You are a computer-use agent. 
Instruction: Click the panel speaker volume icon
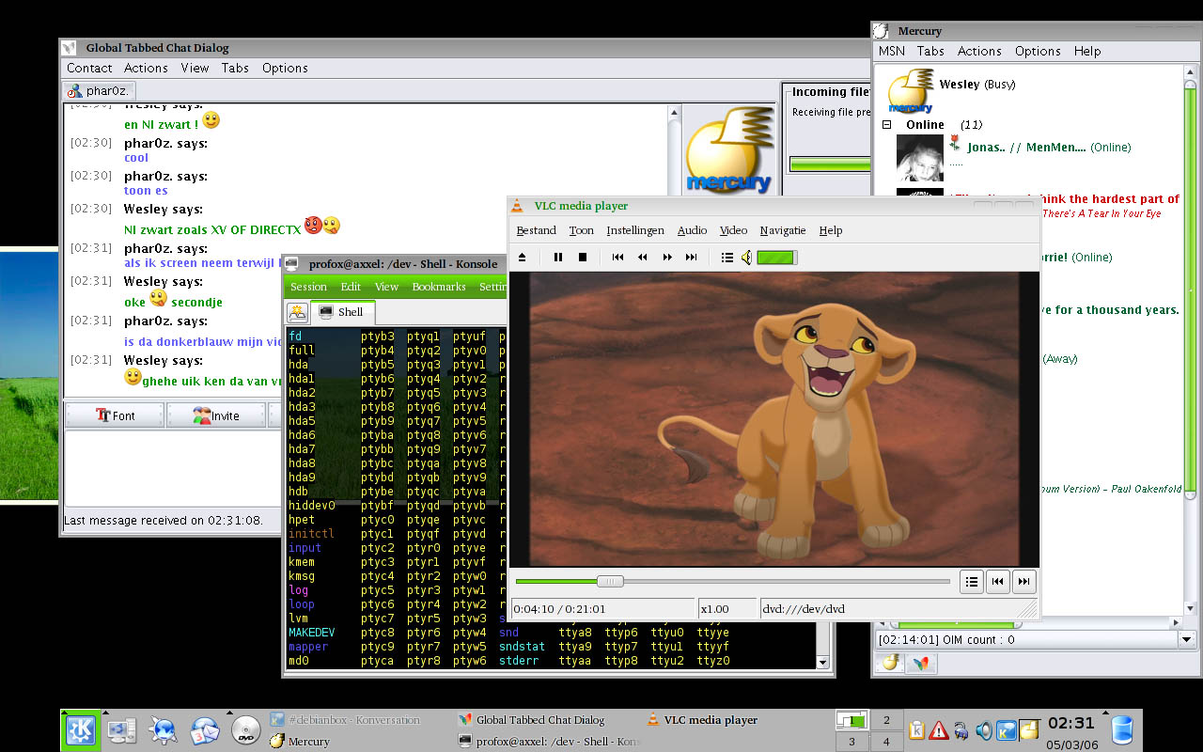tap(984, 730)
